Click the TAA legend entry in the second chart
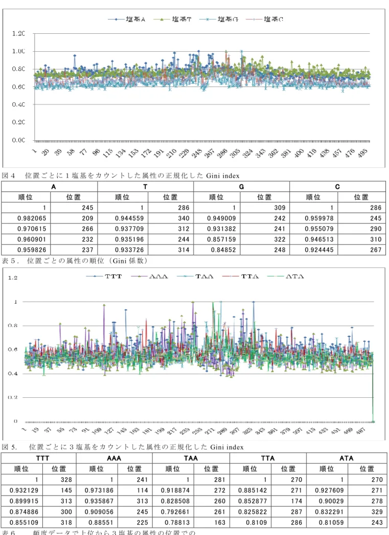389x535 pixels. point(195,276)
